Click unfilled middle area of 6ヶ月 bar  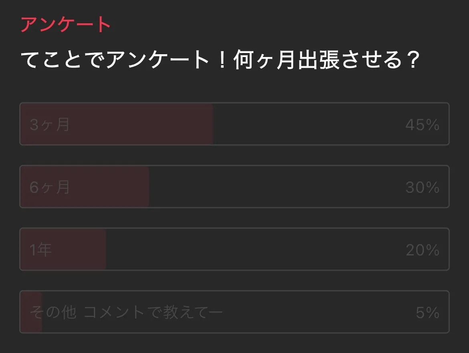pos(277,187)
